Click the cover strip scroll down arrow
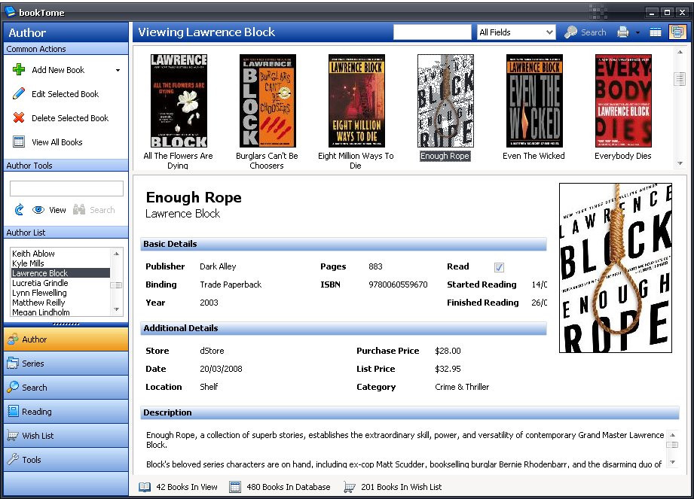694x499 pixels. pos(680,163)
